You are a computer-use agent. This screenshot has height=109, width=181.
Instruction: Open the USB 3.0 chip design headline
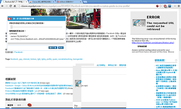pyautogui.click(x=166, y=95)
